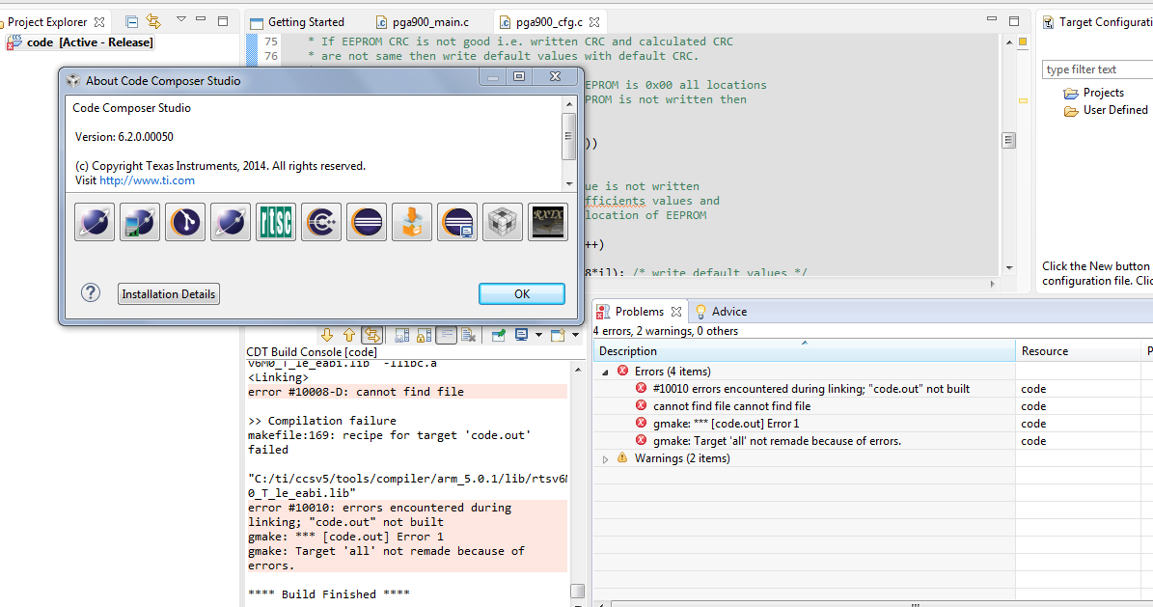This screenshot has height=607, width=1153.
Task: Toggle the console's highlighted double-arrow button
Action: 372,336
